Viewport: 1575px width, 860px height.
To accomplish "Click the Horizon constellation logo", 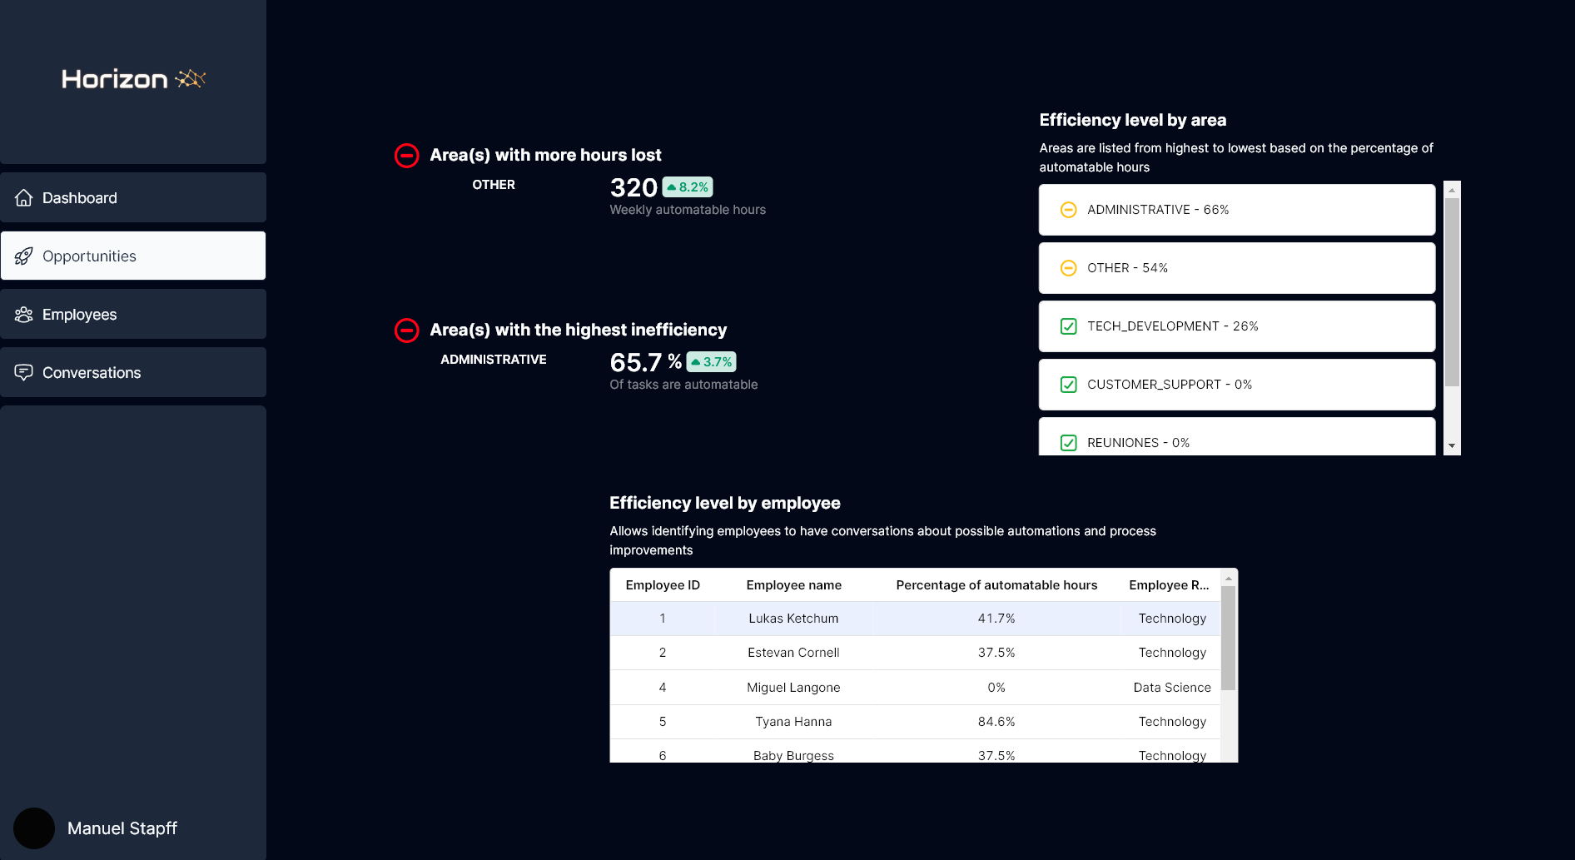I will [x=191, y=78].
